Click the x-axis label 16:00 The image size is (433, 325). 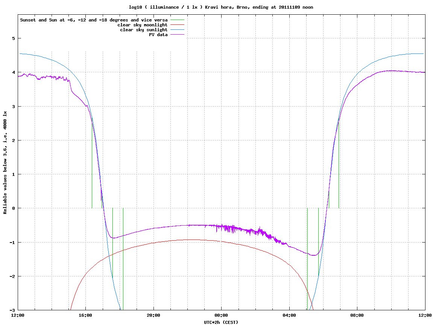pos(86,315)
